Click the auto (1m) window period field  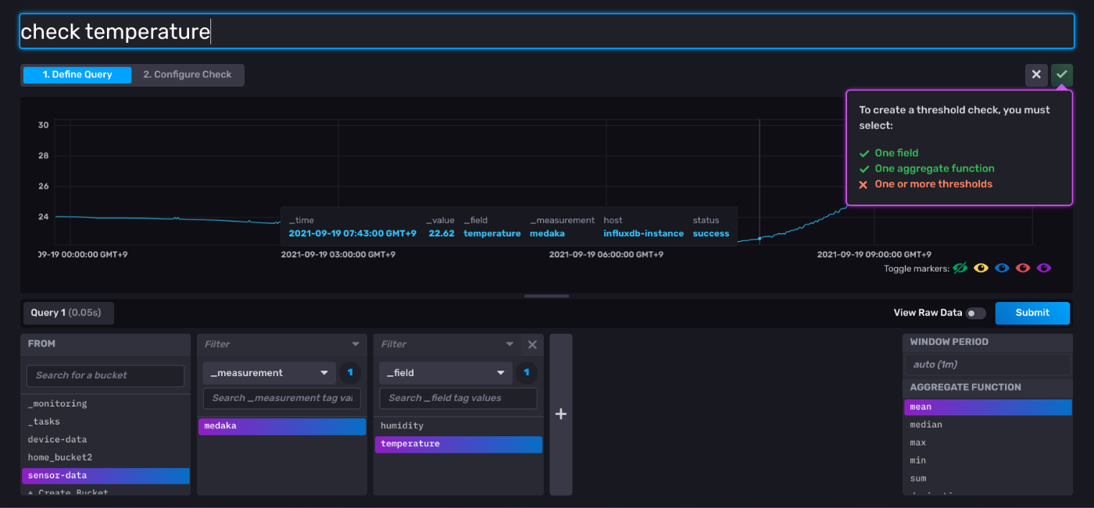(988, 364)
